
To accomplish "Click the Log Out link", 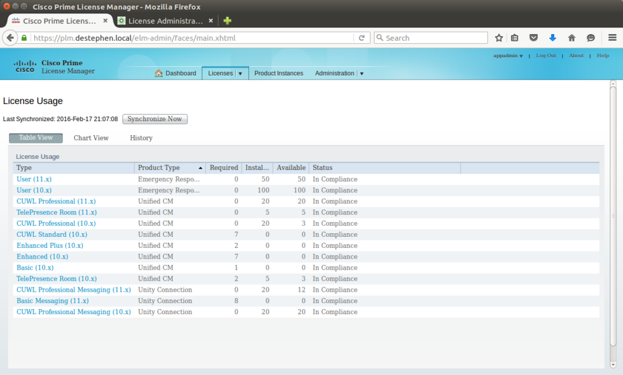I will (546, 55).
